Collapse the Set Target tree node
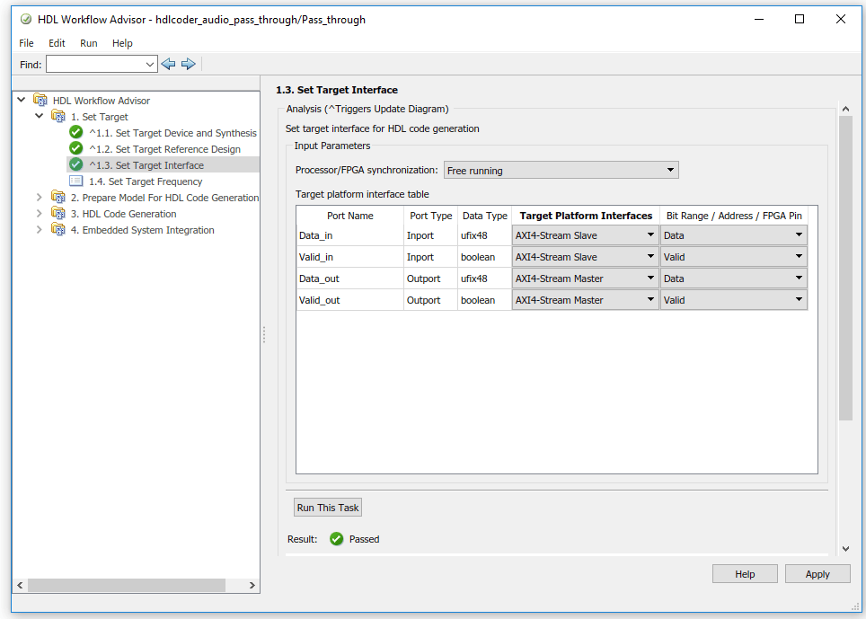 click(x=40, y=116)
